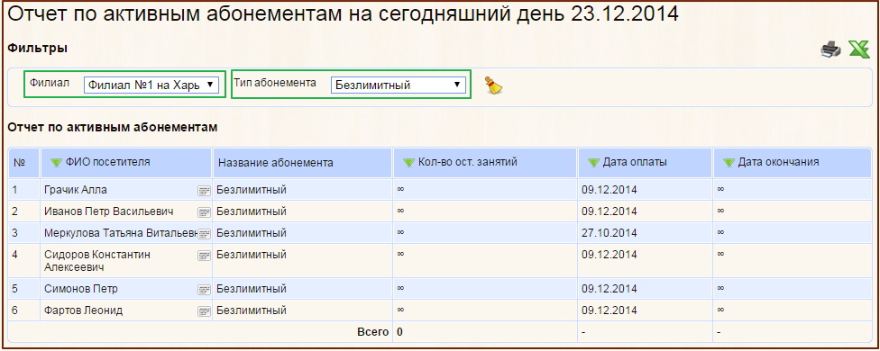
Task: Click payment date in Сидоров Константин row
Action: [x=609, y=254]
